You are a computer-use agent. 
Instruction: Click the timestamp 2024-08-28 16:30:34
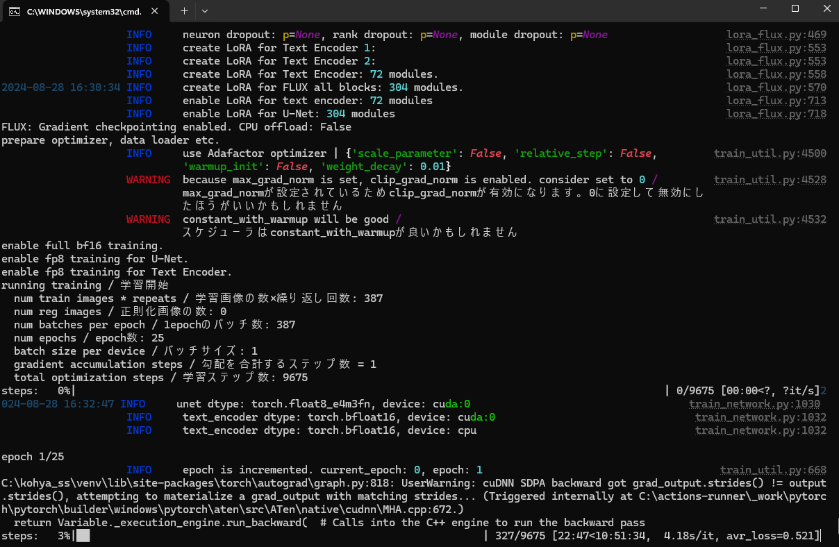click(x=61, y=87)
